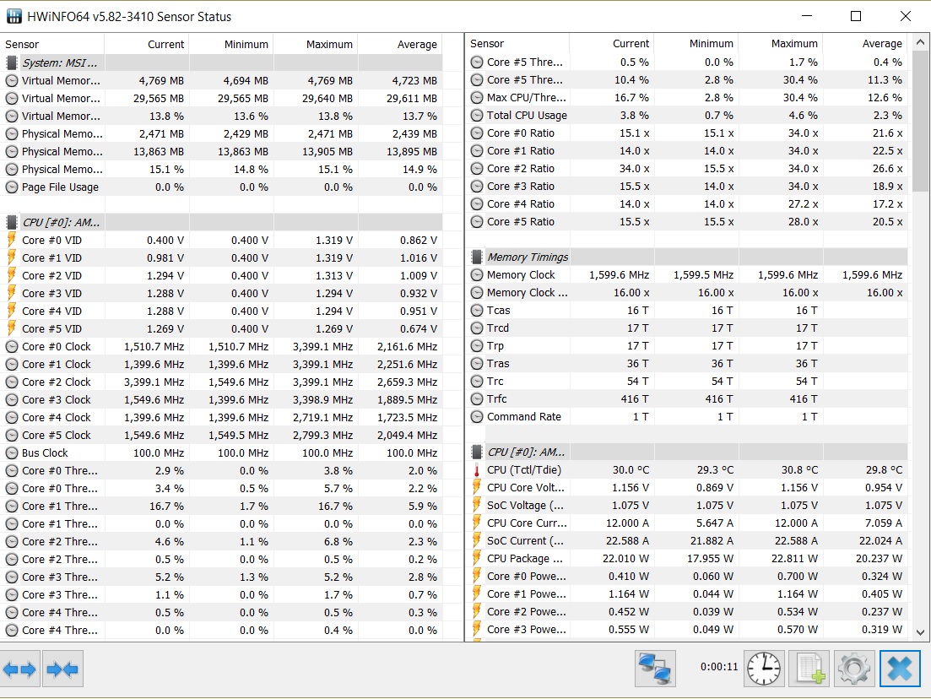931x699 pixels.
Task: Click the Total CPU Usage gauge icon
Action: click(x=476, y=115)
